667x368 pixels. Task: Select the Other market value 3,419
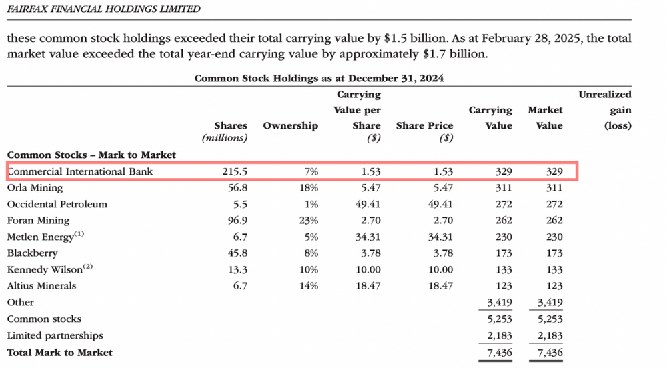(x=550, y=303)
